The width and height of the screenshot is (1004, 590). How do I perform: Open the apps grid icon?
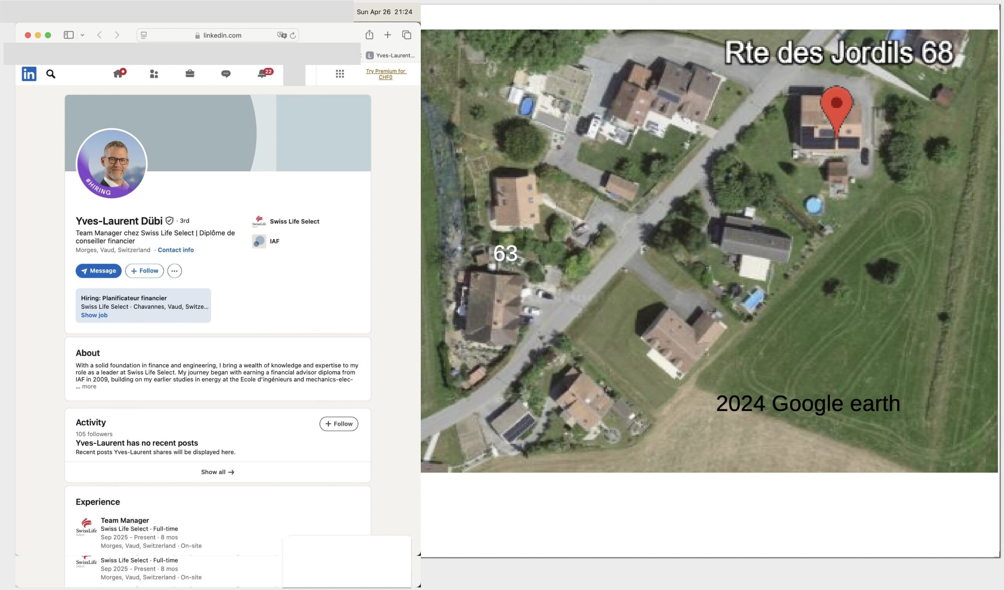click(x=340, y=74)
